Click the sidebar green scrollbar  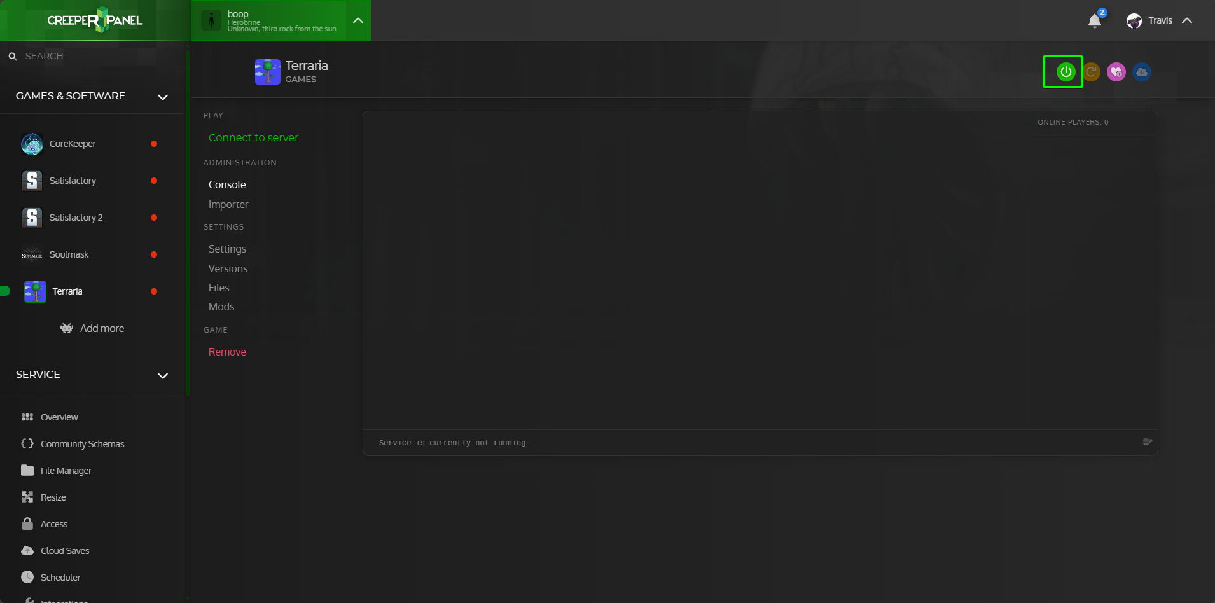click(x=188, y=223)
